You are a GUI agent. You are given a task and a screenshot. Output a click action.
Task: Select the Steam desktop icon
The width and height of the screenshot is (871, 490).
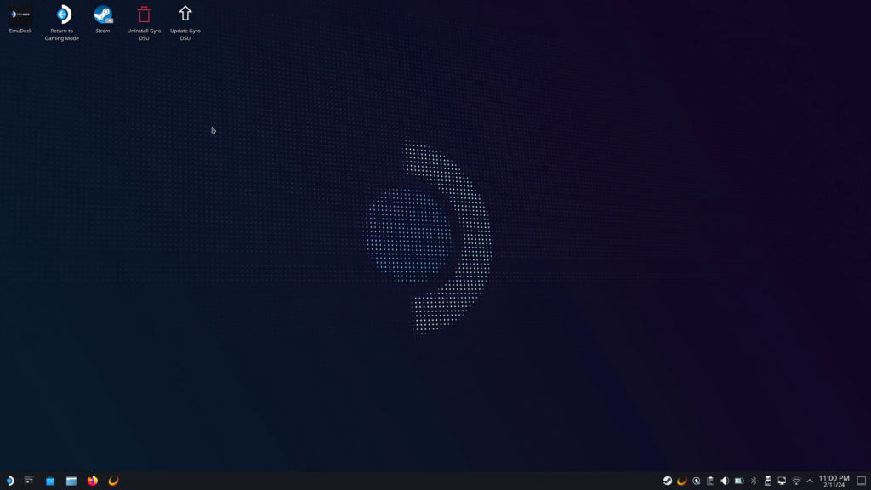tap(103, 14)
